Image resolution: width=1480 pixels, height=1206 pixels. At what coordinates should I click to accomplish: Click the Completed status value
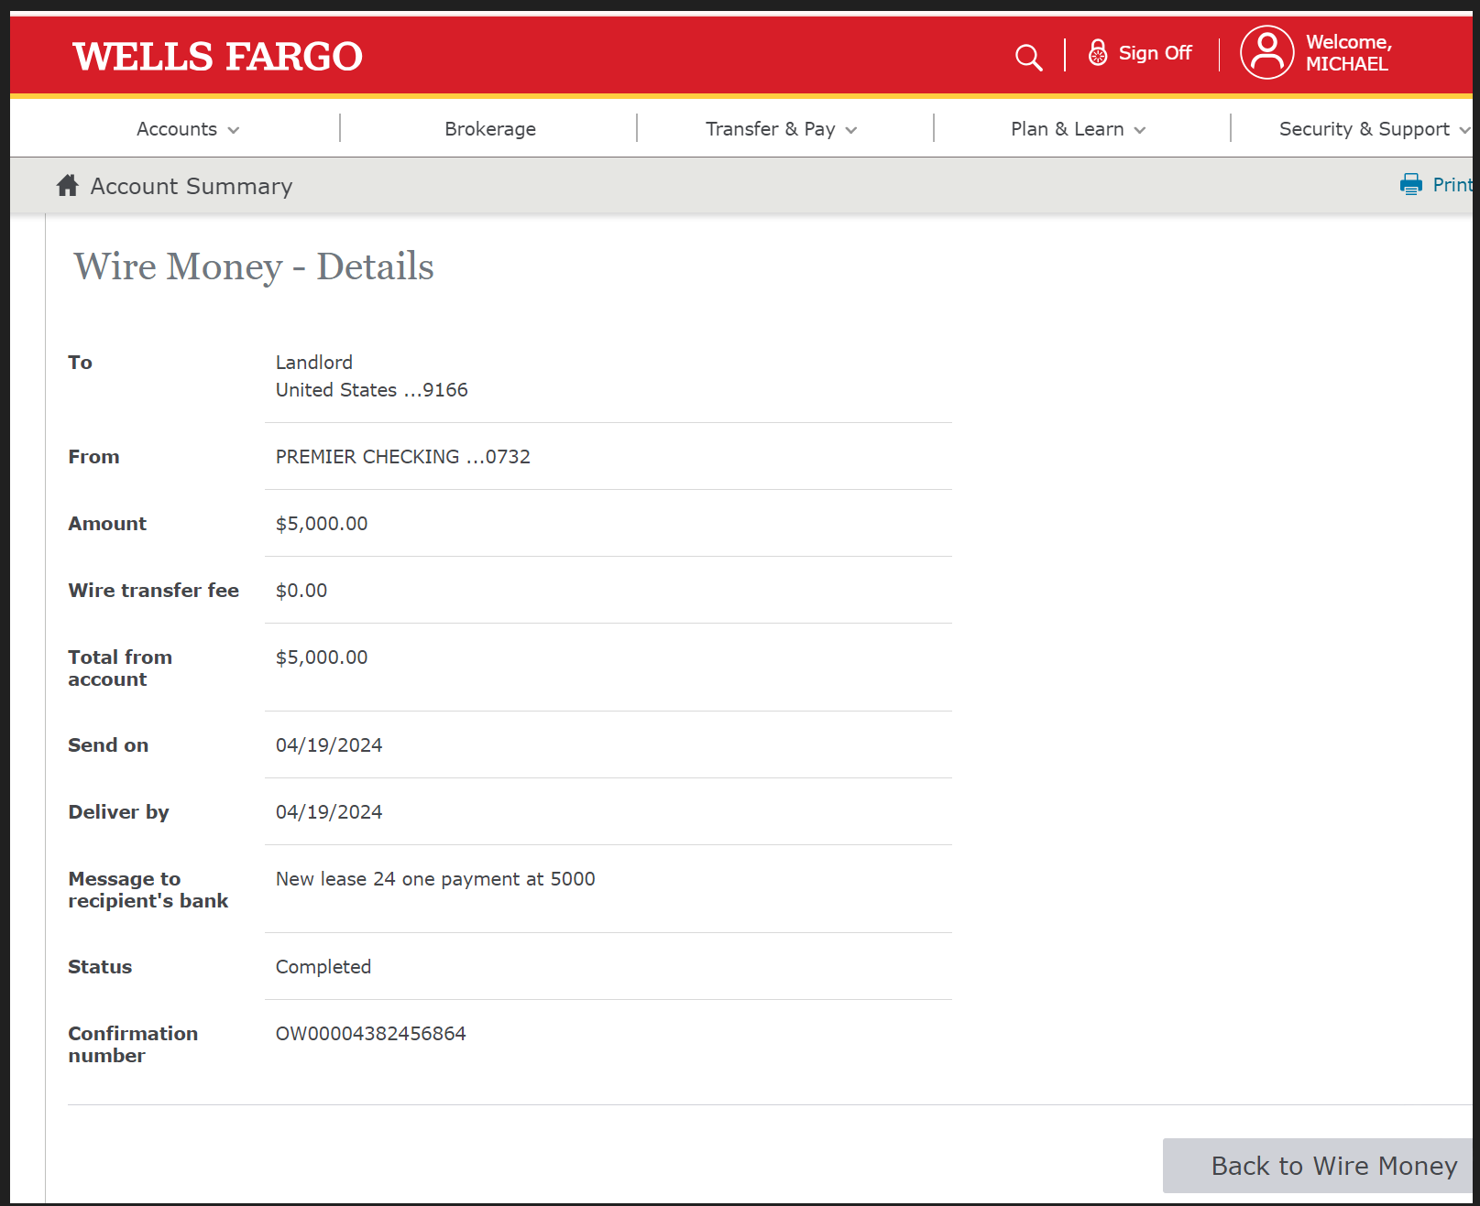[x=323, y=967]
